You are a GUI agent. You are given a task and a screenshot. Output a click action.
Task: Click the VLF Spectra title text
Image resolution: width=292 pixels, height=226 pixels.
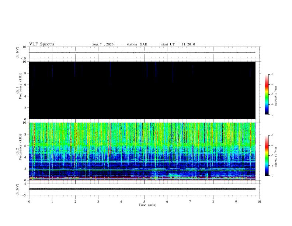pos(42,44)
